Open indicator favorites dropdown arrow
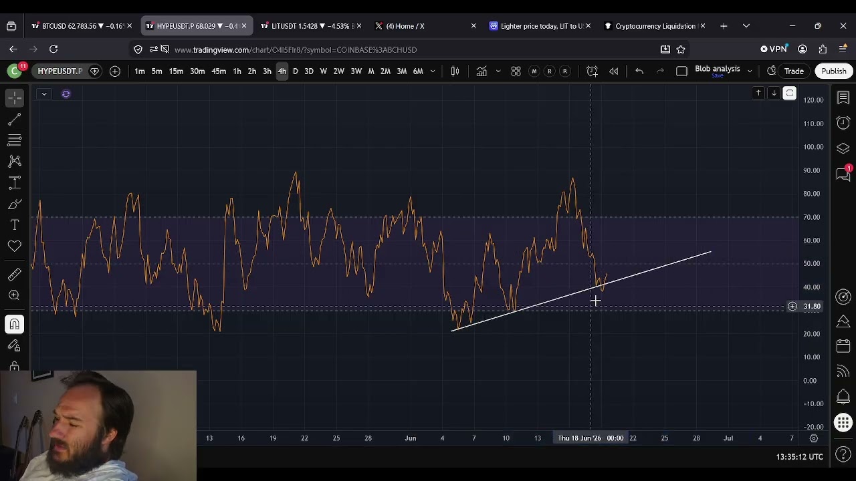Image resolution: width=856 pixels, height=481 pixels. point(498,71)
